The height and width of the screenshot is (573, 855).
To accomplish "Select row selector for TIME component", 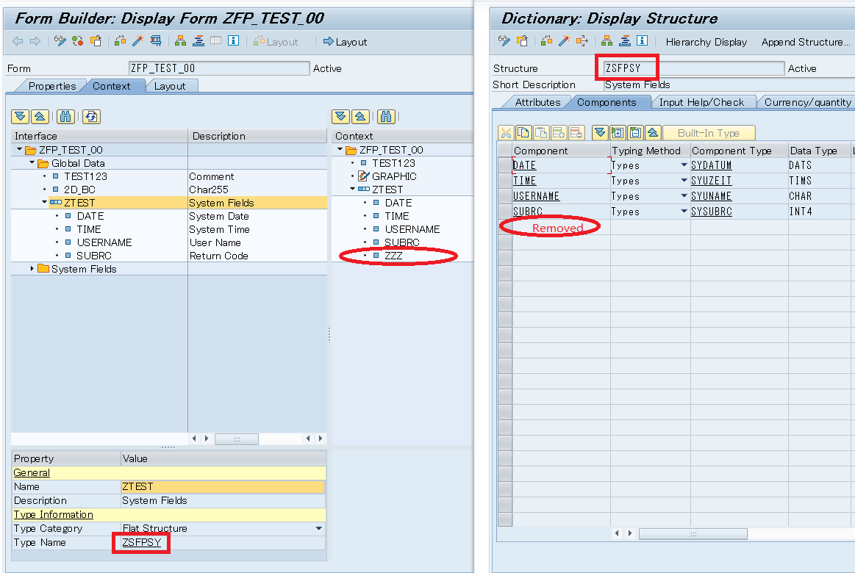I will coord(505,180).
